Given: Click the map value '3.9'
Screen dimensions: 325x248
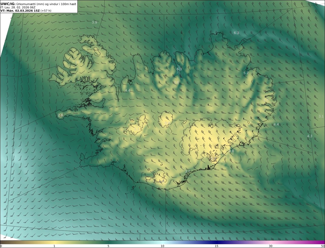Looking at the screenshot, I should click(x=94, y=23).
